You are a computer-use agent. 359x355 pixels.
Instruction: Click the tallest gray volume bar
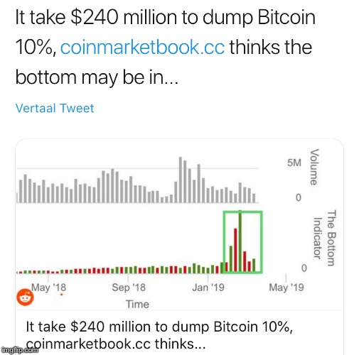click(181, 180)
